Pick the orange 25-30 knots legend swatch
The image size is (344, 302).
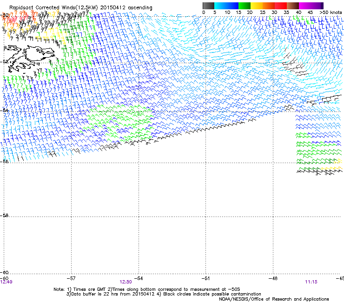269,6
